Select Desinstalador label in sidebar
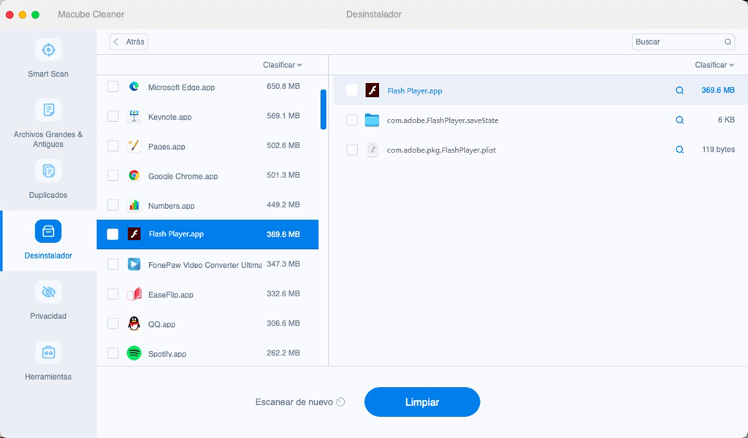 (x=48, y=255)
